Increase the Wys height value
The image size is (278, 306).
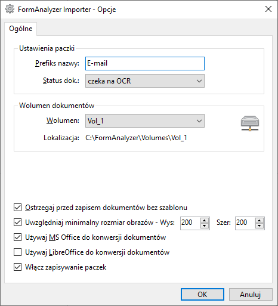(x=205, y=220)
